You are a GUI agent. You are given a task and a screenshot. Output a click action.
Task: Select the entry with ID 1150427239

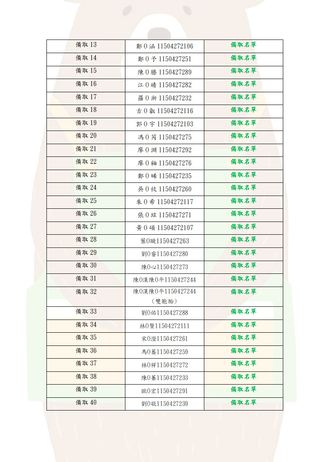[x=164, y=404]
